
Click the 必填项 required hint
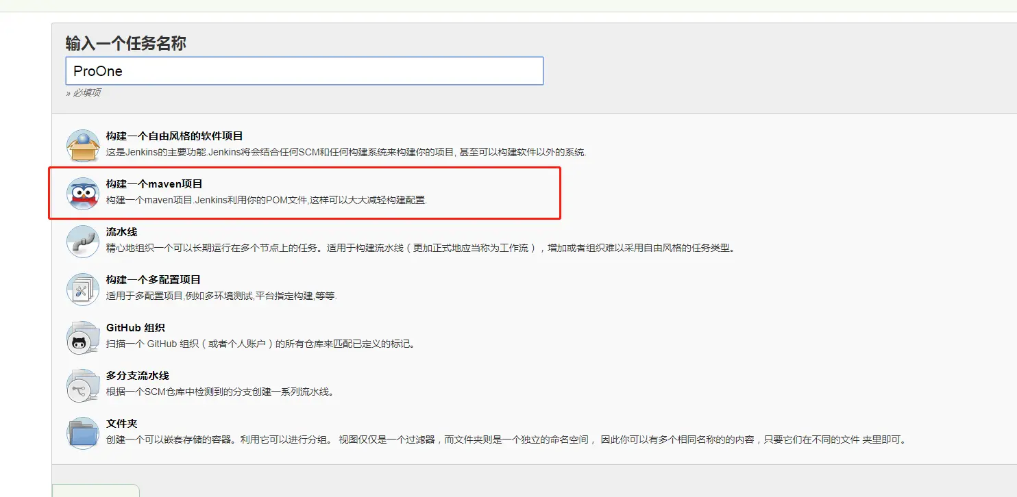(84, 92)
